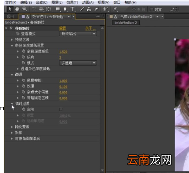
Task: Toggle stopwatch for 模式
Action: tap(24, 63)
